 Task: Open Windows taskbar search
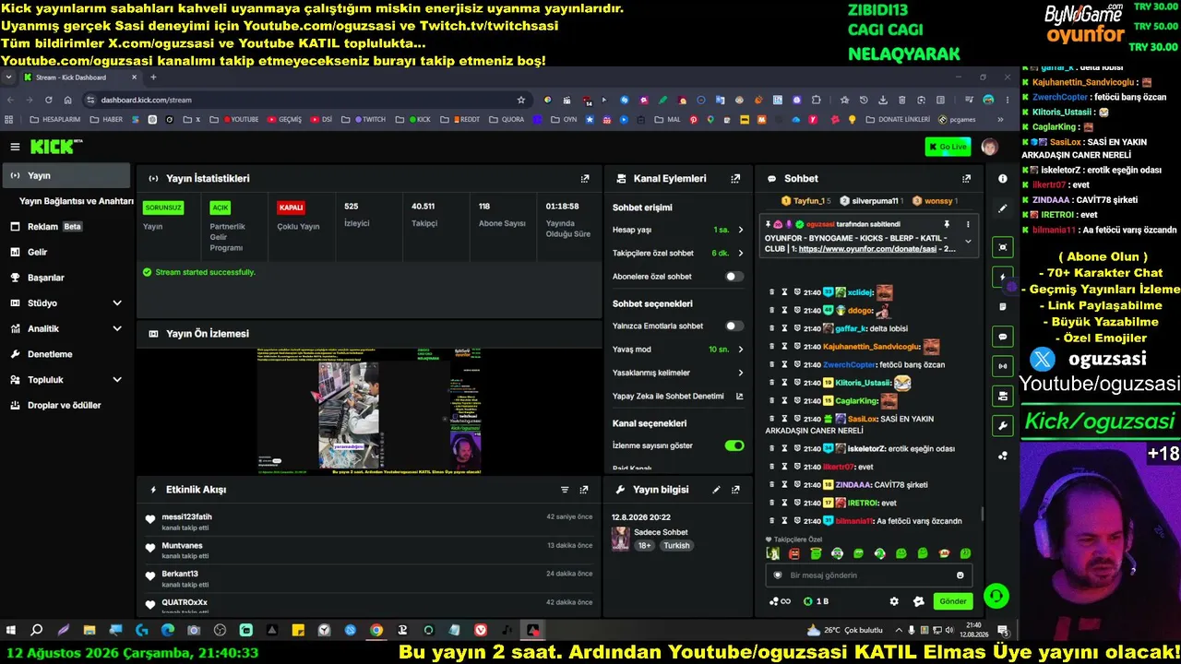pos(37,631)
